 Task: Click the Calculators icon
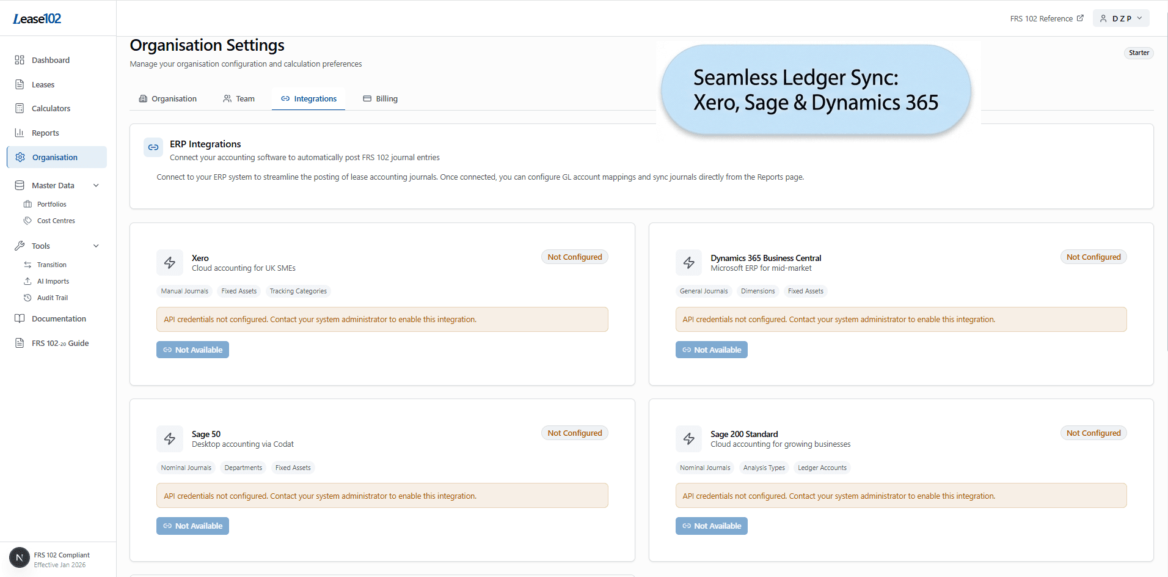pyautogui.click(x=20, y=108)
